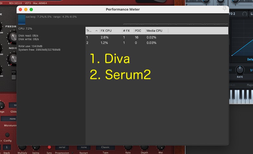253x154 pixels.
Task: Click the circular icon beside LFO 2 in Serum
Action: (x=244, y=14)
